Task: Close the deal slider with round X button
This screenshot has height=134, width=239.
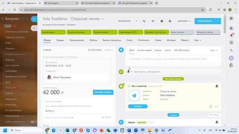Action: [x=34, y=19]
